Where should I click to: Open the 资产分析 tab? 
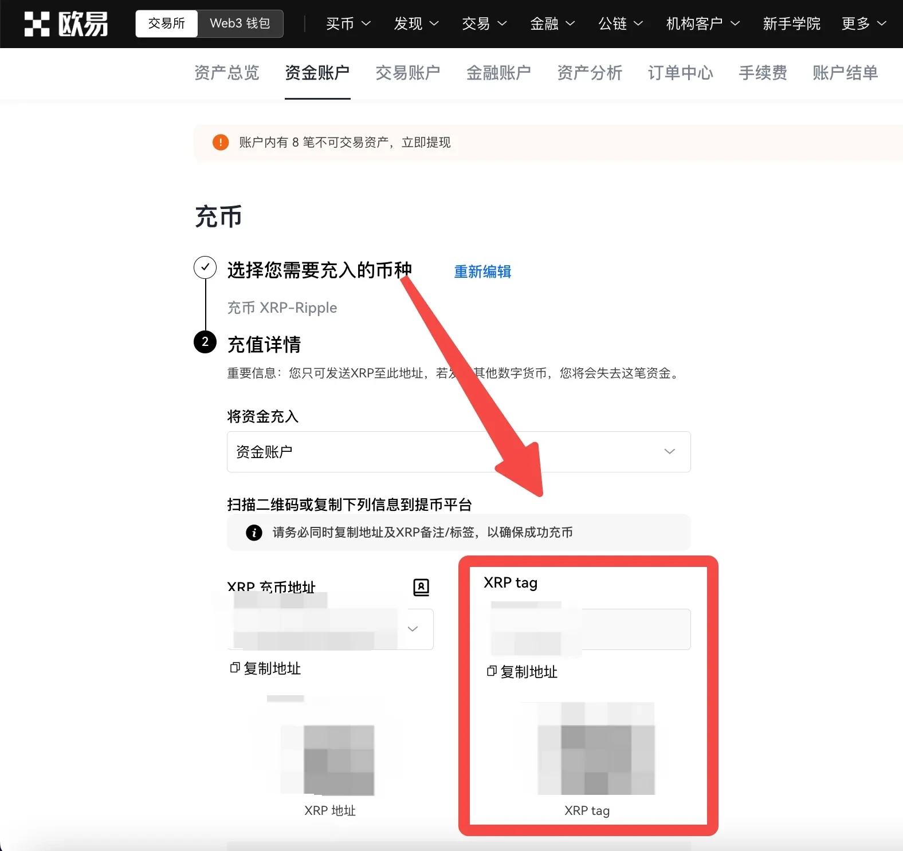click(x=590, y=73)
